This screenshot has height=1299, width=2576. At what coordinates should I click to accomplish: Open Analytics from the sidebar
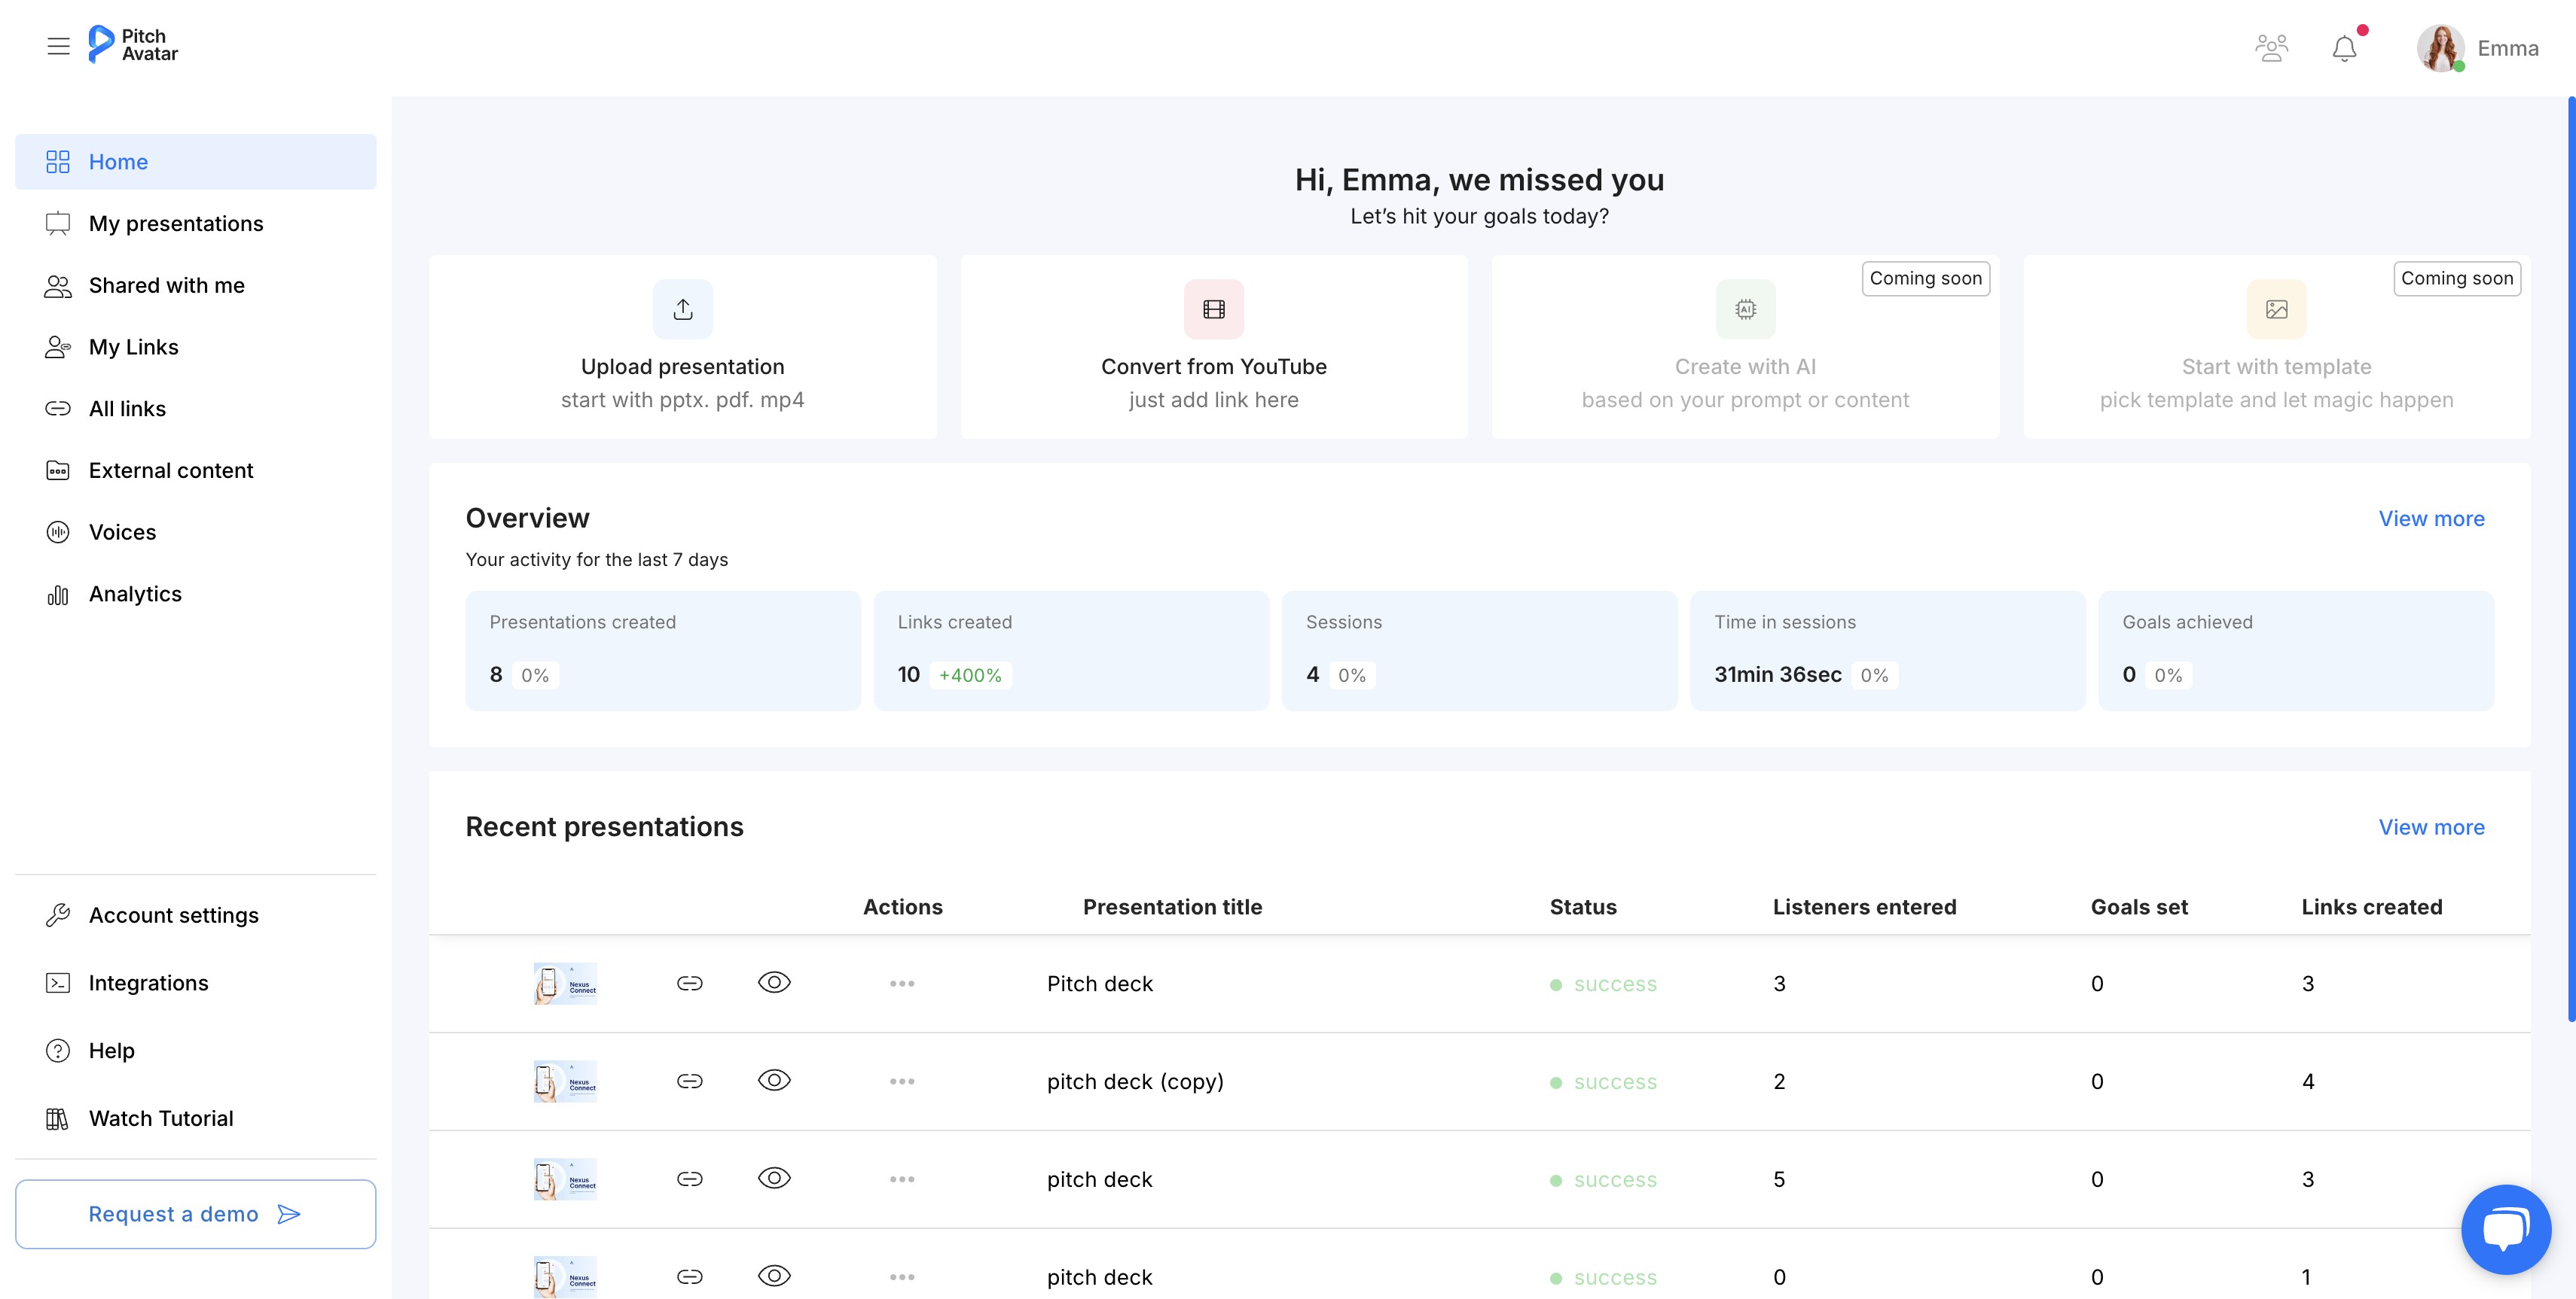click(135, 595)
